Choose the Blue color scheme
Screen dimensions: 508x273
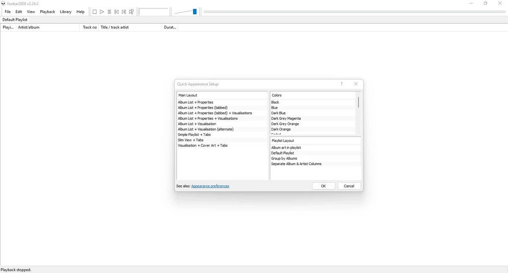tap(313, 108)
